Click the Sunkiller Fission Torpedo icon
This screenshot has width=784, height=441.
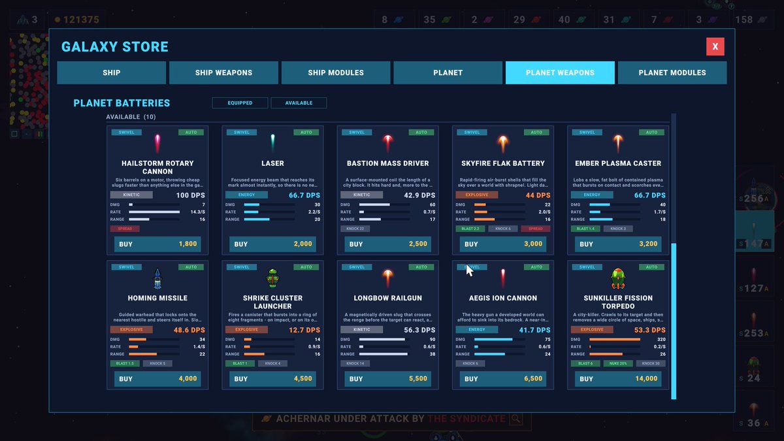(x=618, y=279)
